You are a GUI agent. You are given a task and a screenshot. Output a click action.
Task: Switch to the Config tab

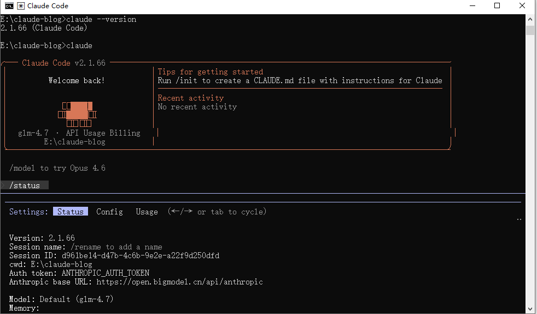click(x=109, y=212)
